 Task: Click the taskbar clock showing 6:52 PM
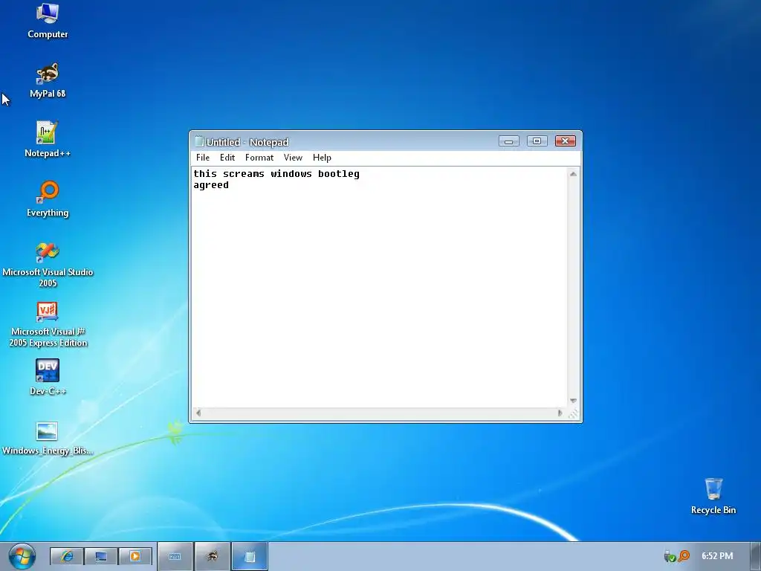click(x=717, y=556)
